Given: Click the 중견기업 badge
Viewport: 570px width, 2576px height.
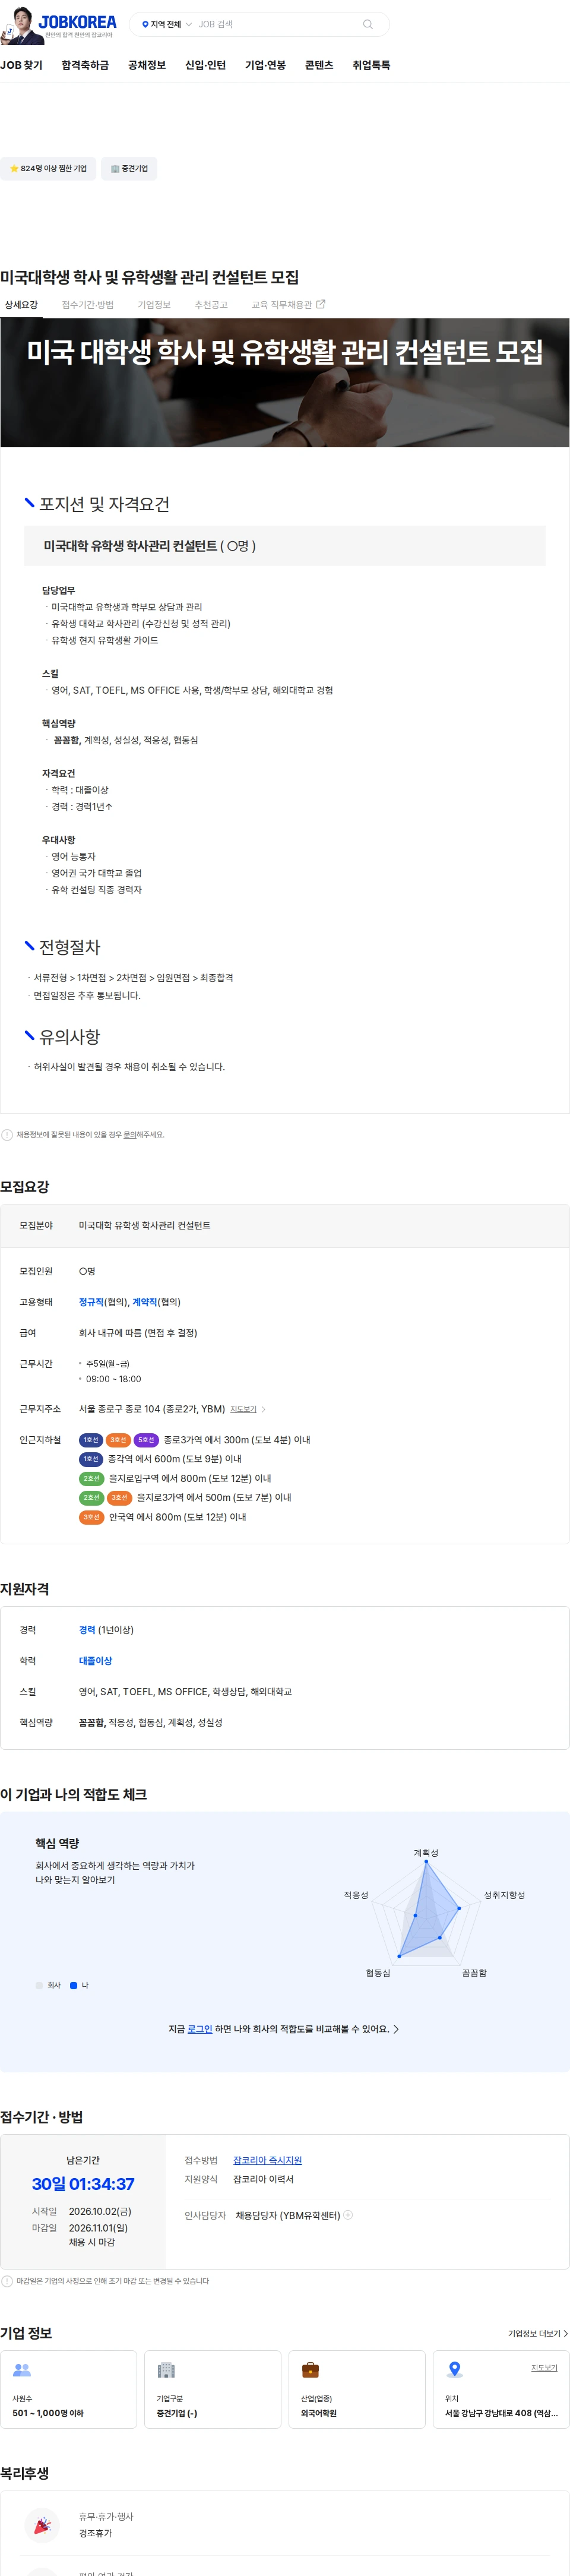Looking at the screenshot, I should click(x=129, y=168).
